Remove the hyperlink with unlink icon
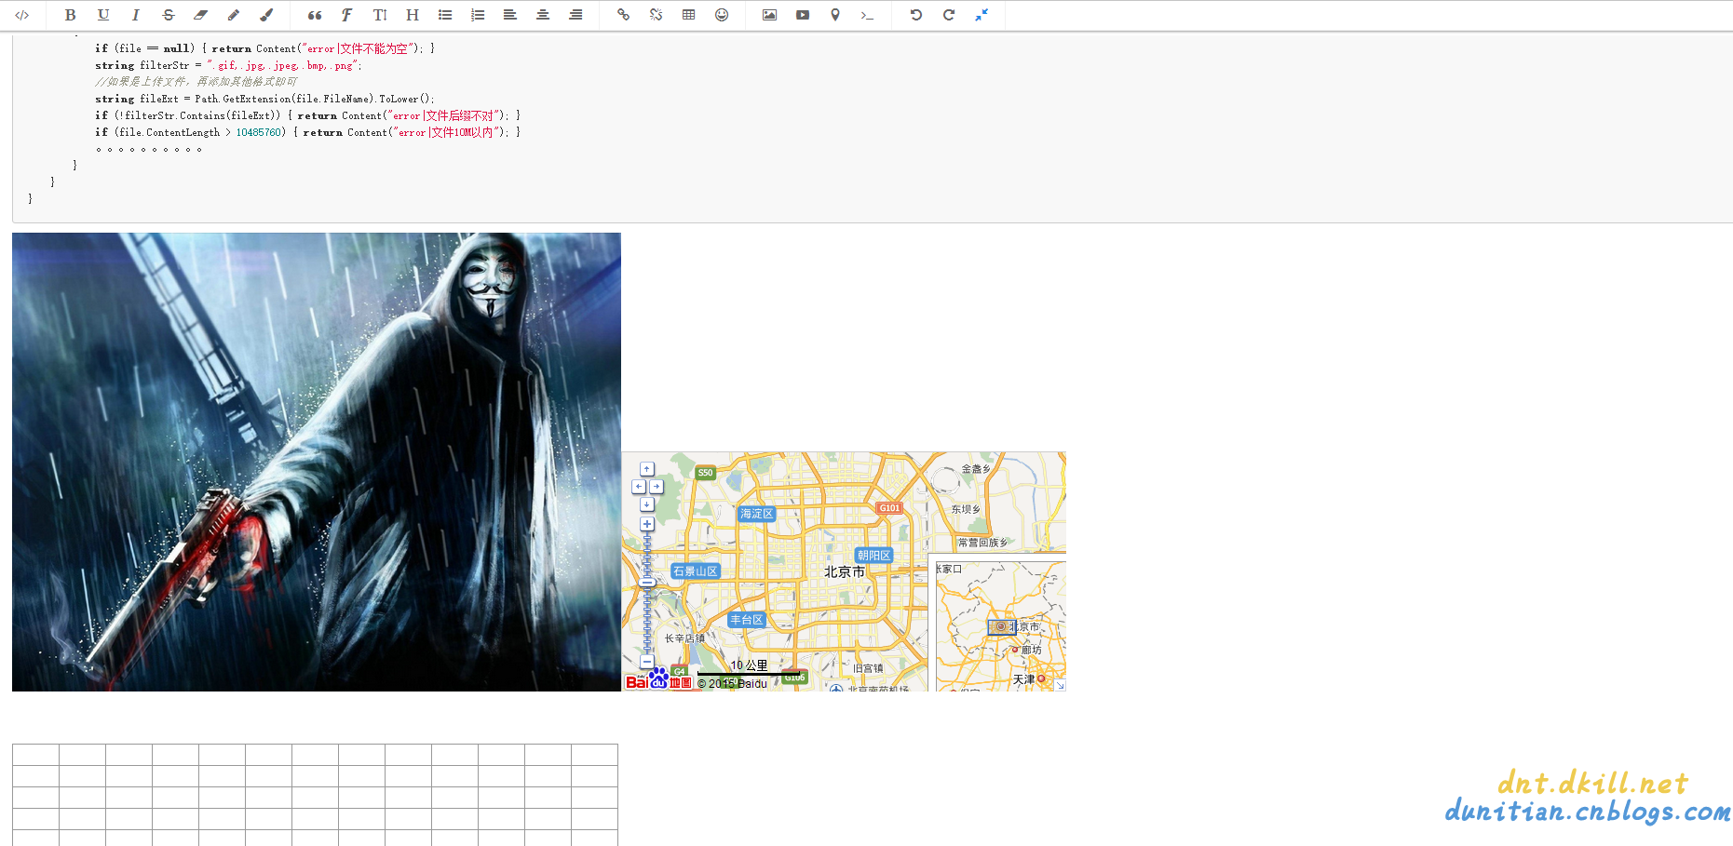 pyautogui.click(x=657, y=15)
